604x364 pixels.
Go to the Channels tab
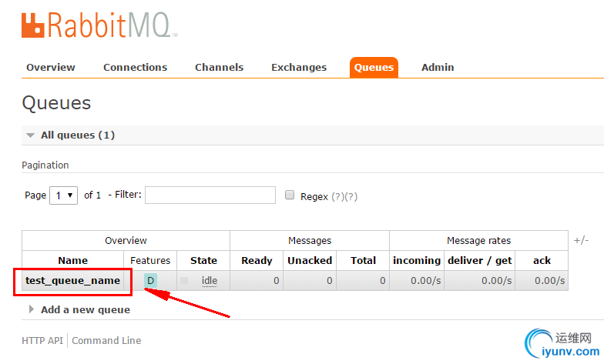coord(219,68)
